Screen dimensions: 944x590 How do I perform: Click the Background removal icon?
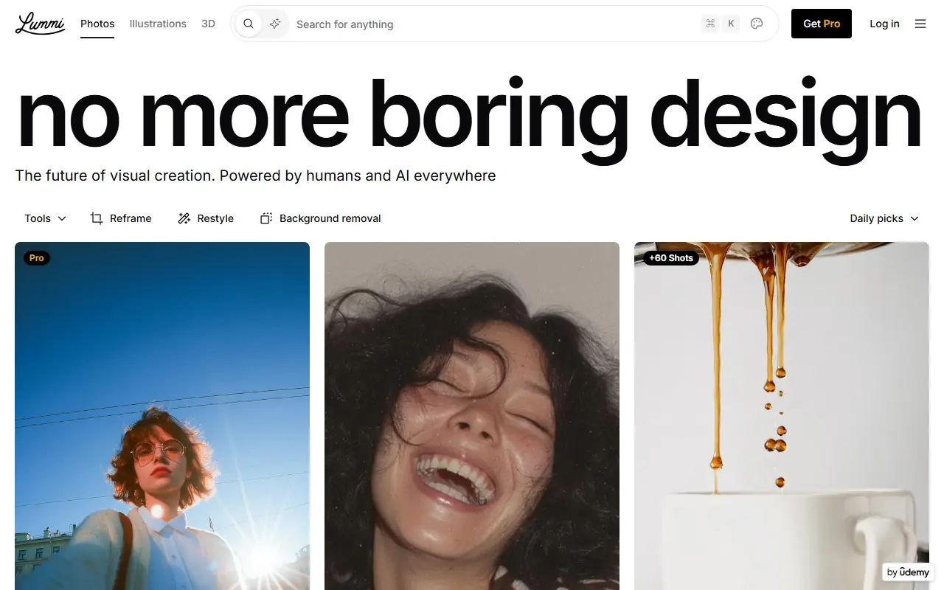(x=266, y=218)
